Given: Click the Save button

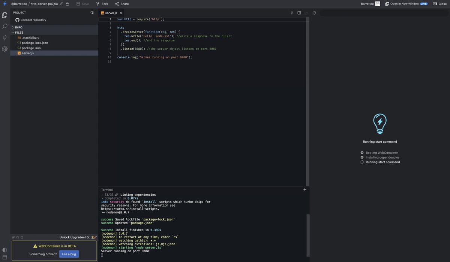Looking at the screenshot, I should (82, 4).
